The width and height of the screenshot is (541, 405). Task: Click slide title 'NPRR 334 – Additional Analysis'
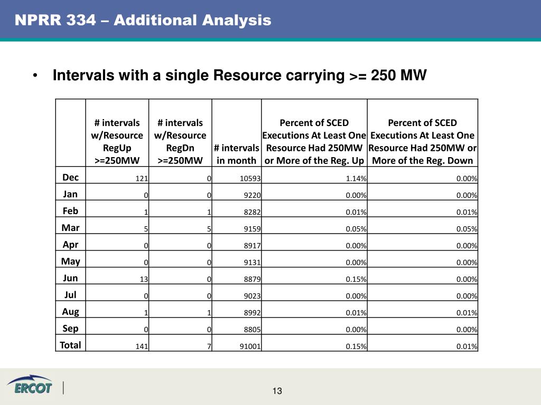pos(143,20)
